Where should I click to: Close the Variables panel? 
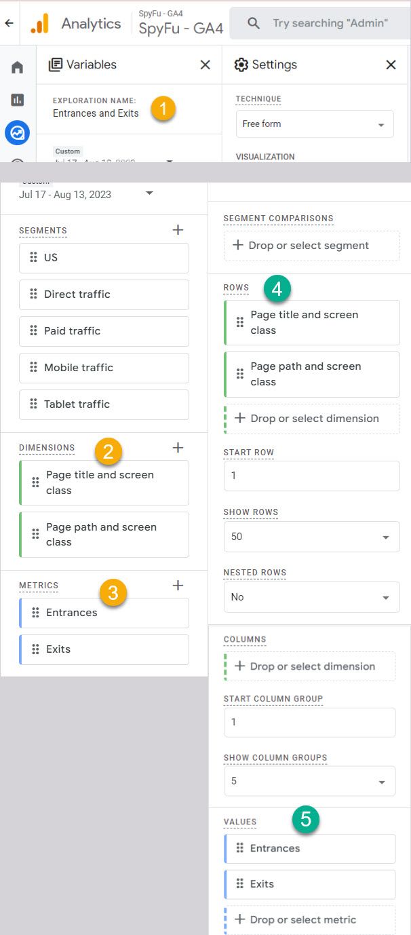pyautogui.click(x=205, y=64)
